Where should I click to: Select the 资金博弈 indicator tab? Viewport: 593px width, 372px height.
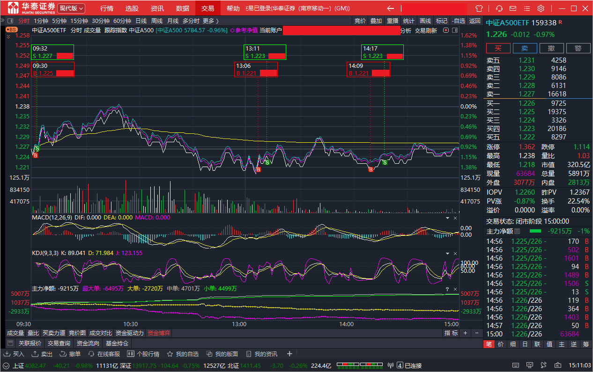(x=159, y=333)
